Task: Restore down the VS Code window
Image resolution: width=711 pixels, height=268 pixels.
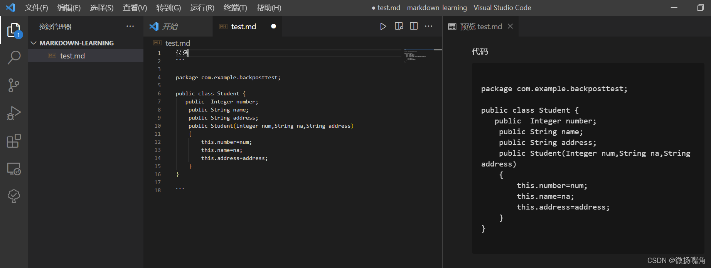Action: [701, 8]
